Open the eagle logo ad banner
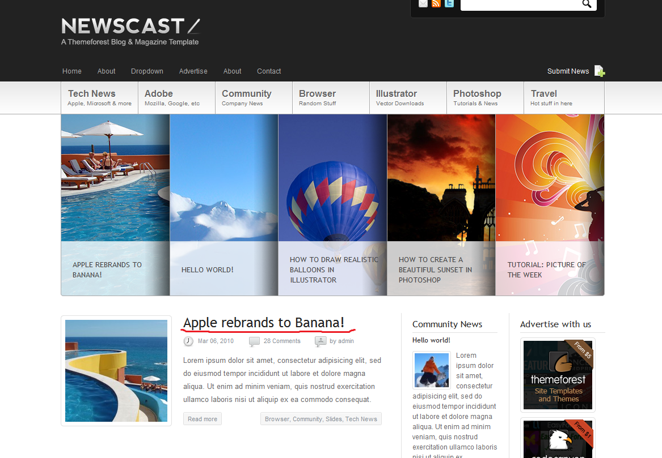 (558, 438)
